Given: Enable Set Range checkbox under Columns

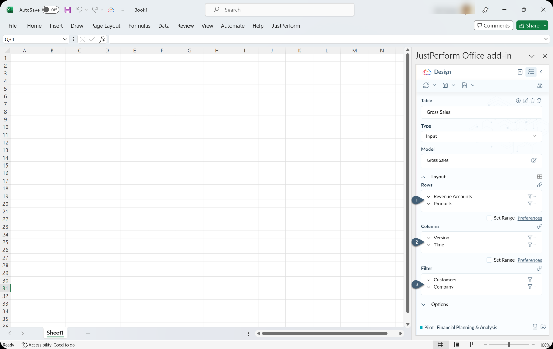Looking at the screenshot, I should pyautogui.click(x=489, y=260).
